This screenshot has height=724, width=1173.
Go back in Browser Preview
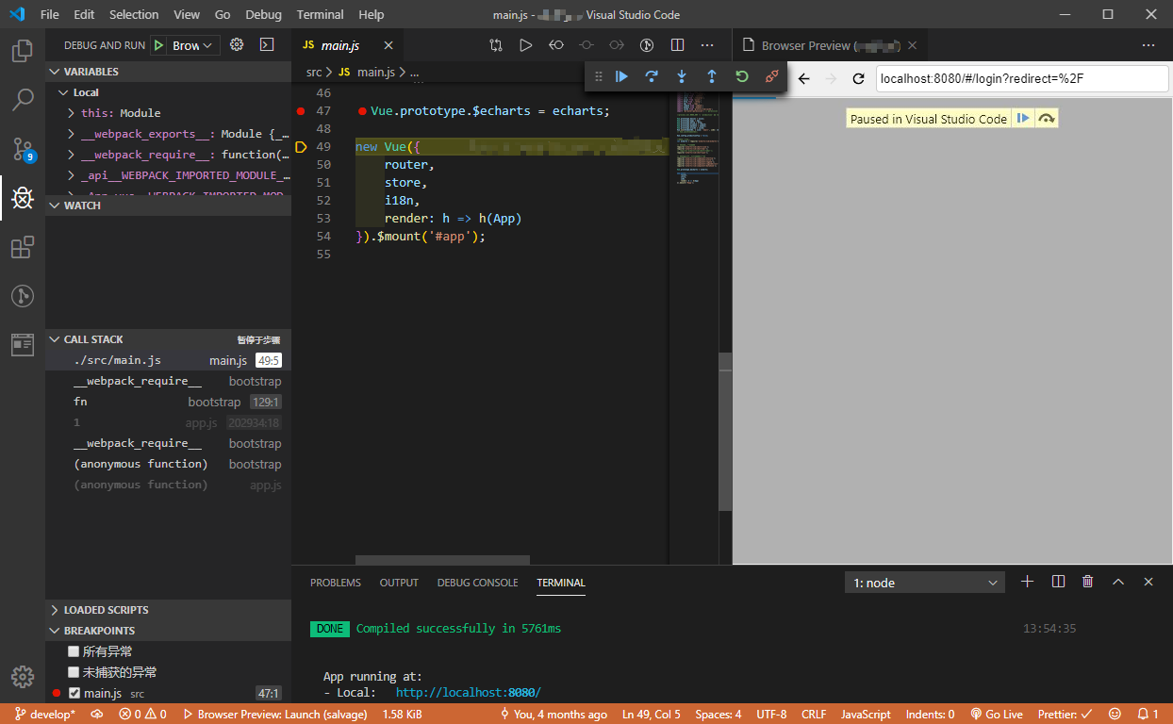(804, 79)
